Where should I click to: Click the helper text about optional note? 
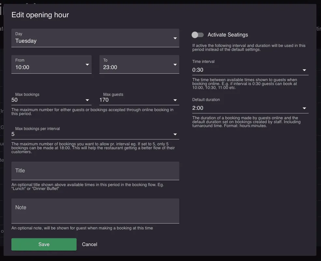[x=82, y=228]
